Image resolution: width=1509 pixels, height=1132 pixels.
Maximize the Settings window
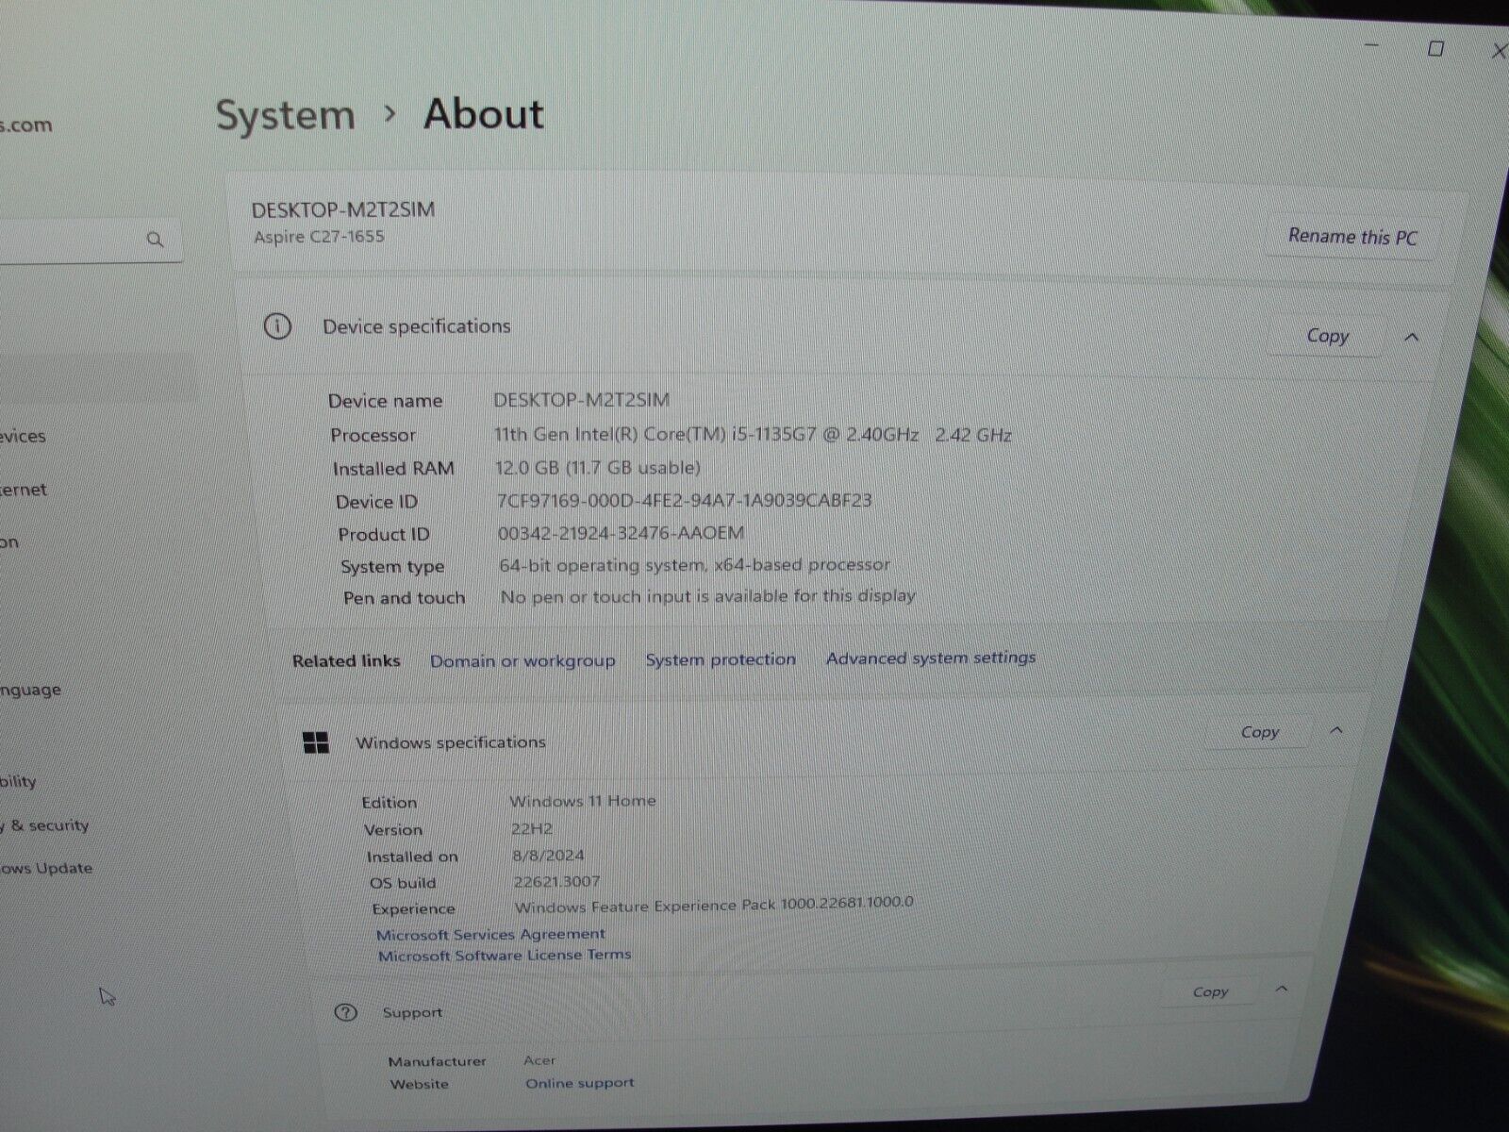click(1435, 48)
